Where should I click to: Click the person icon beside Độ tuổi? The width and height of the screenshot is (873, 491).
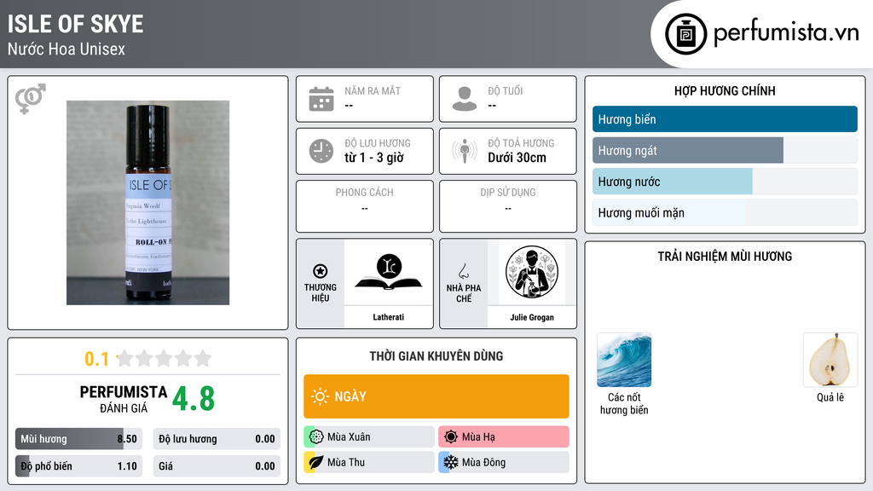coord(465,99)
